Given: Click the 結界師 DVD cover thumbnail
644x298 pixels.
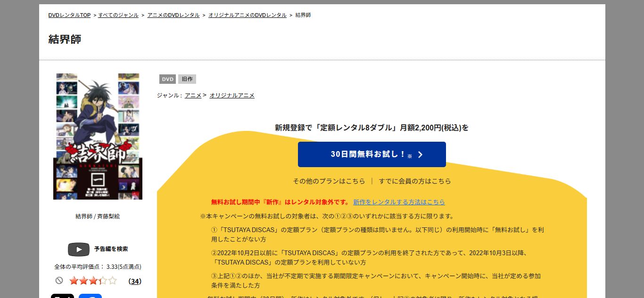Looking at the screenshot, I should tap(98, 136).
